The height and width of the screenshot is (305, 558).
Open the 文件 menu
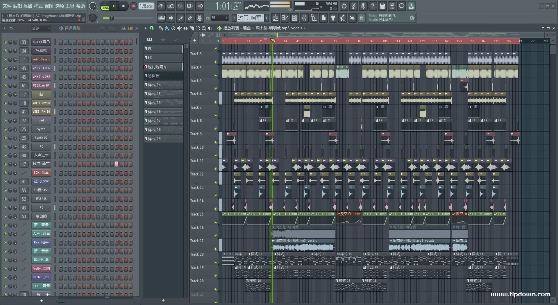(7, 6)
